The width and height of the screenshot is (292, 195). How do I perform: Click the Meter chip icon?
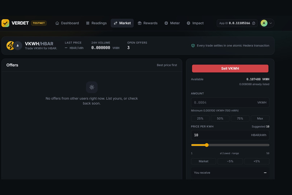tap(166, 23)
